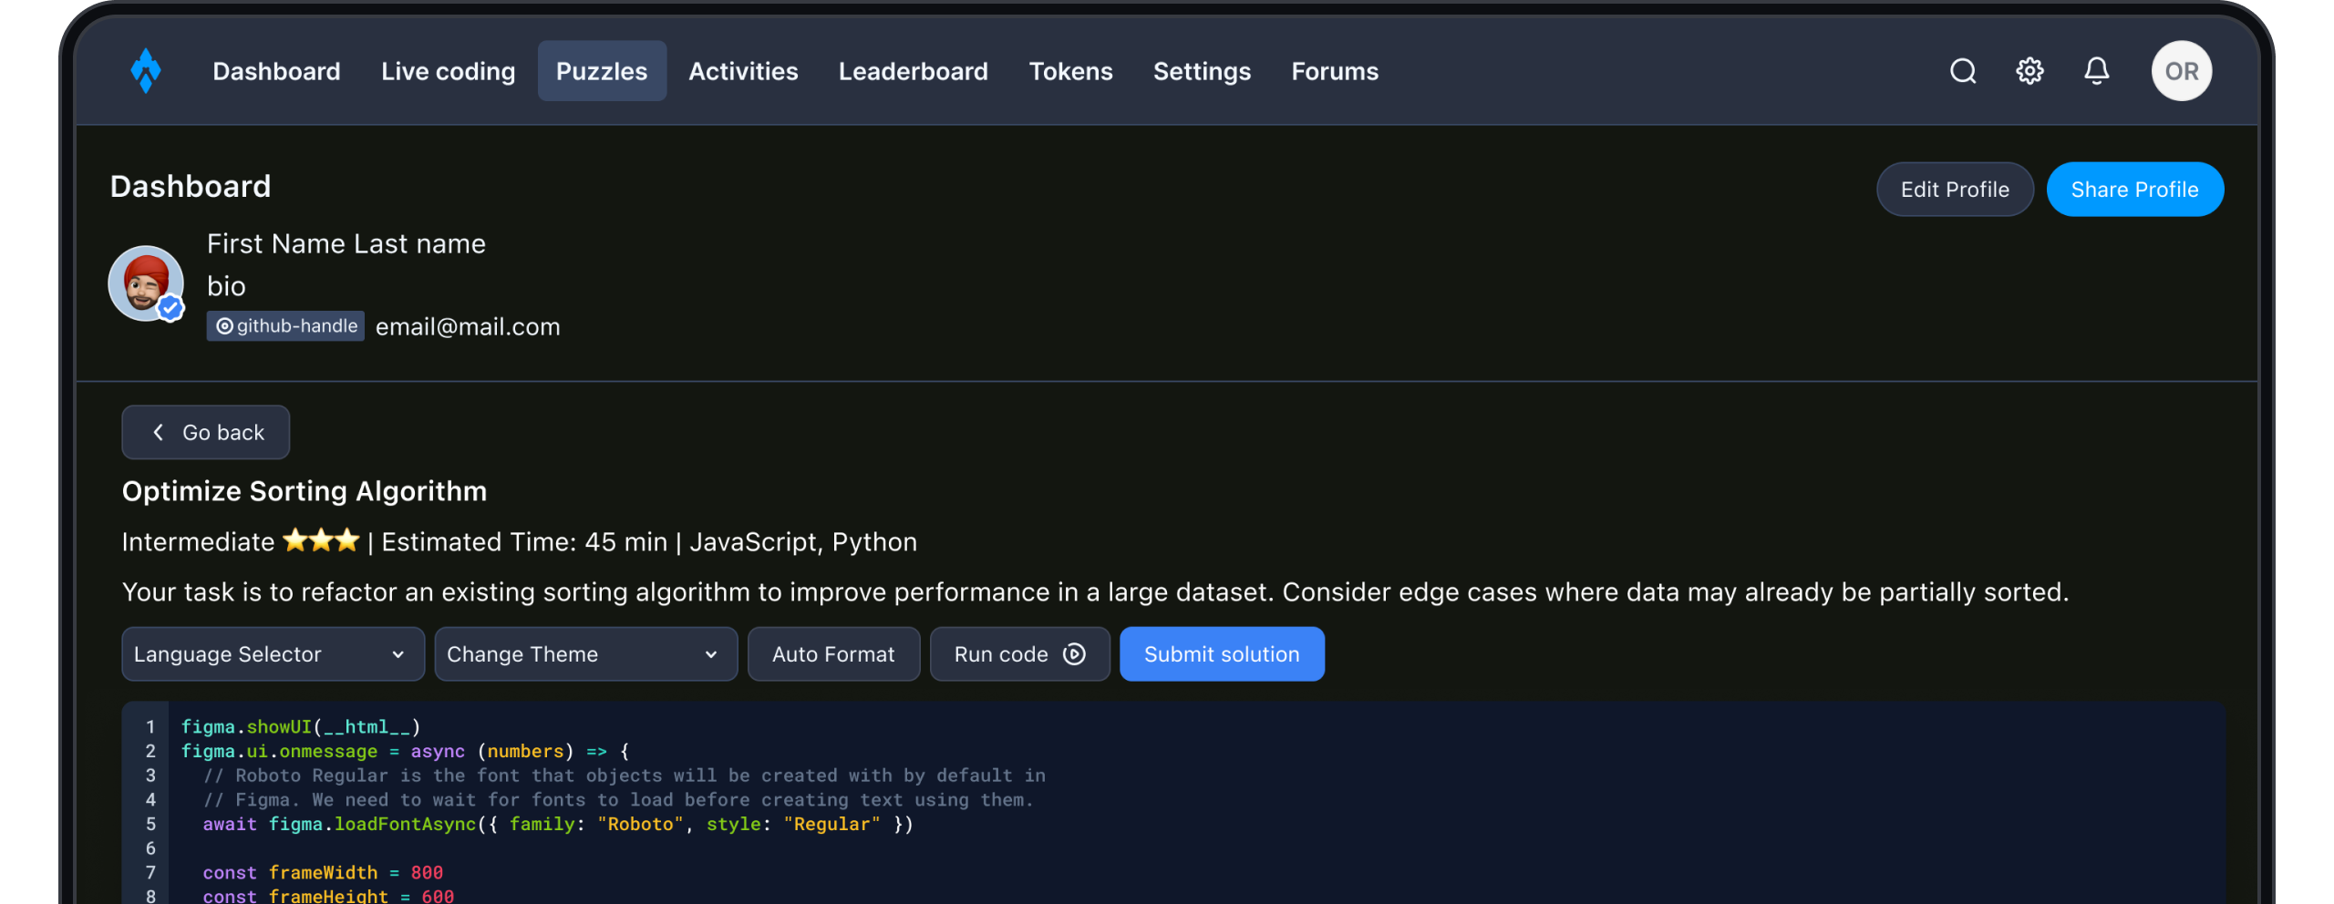The height and width of the screenshot is (904, 2334).
Task: Click the bio text
Action: [x=226, y=286]
